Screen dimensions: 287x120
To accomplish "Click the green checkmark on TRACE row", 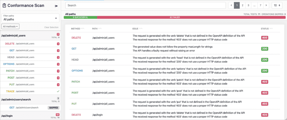I will [x=58, y=91].
